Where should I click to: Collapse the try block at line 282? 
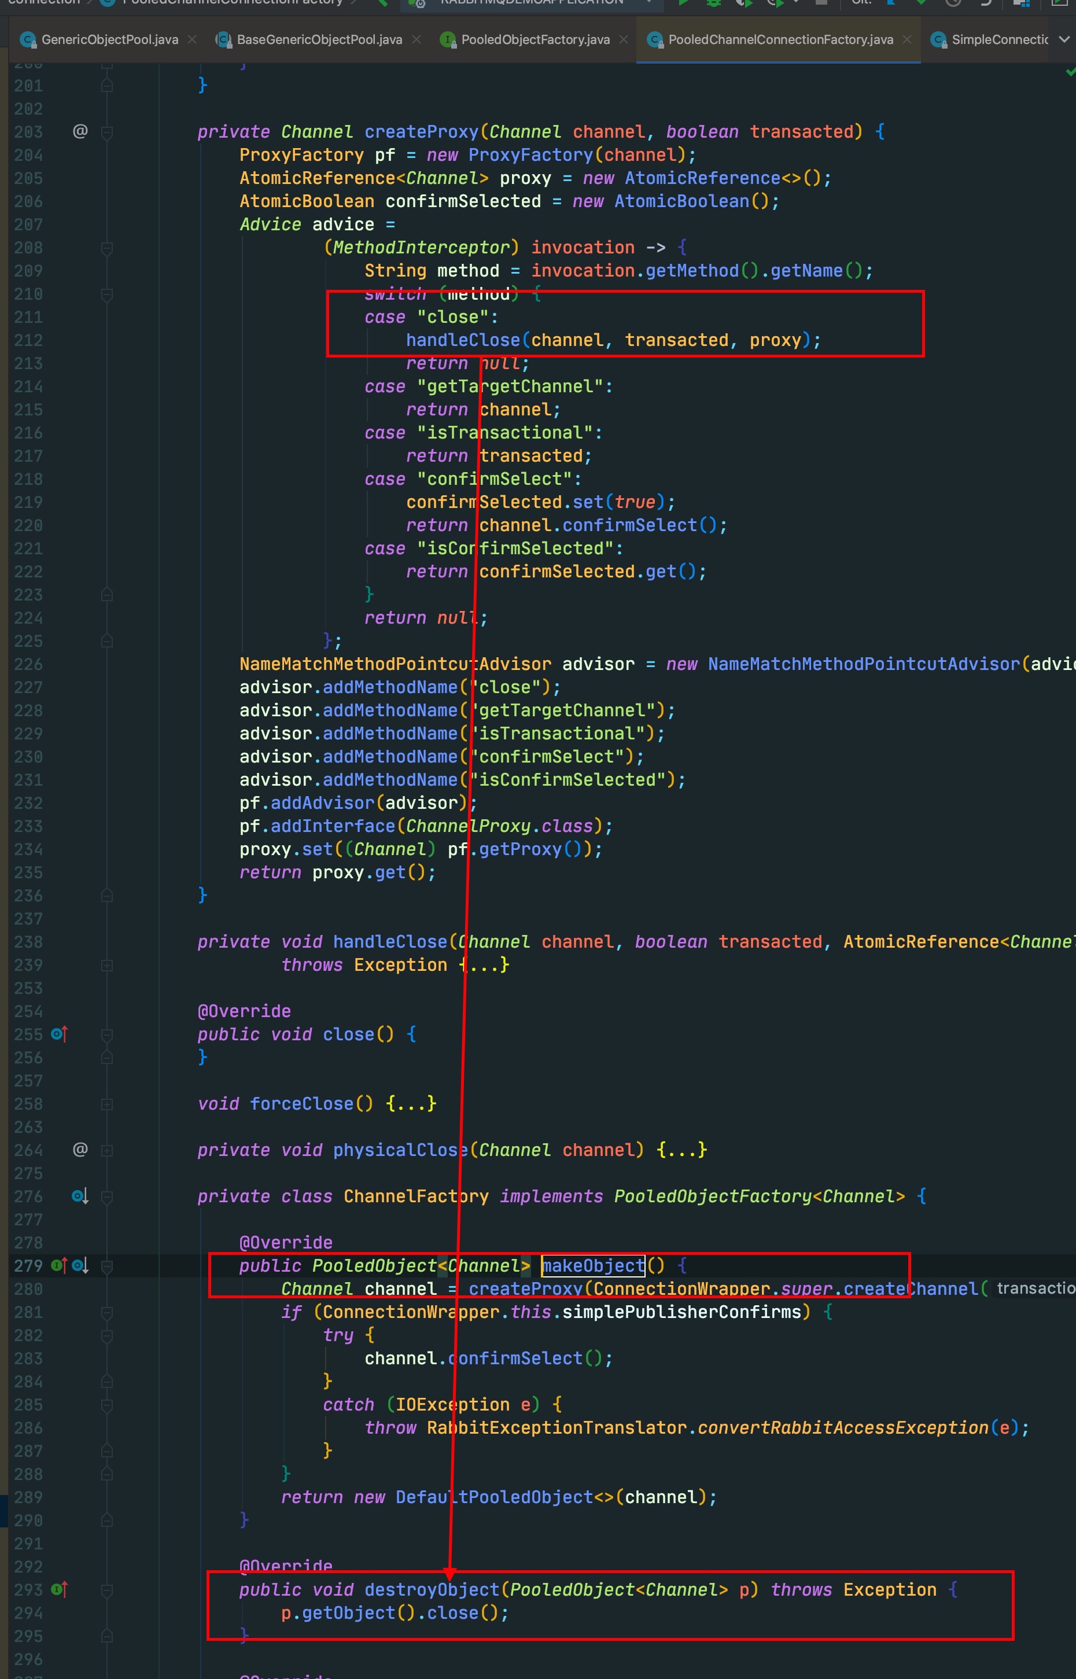pyautogui.click(x=107, y=1335)
